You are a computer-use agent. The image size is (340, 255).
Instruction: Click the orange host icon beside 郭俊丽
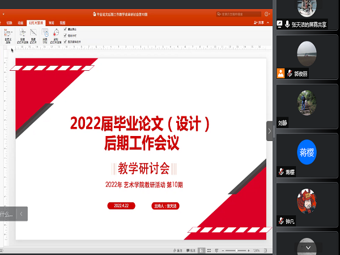click(x=280, y=73)
